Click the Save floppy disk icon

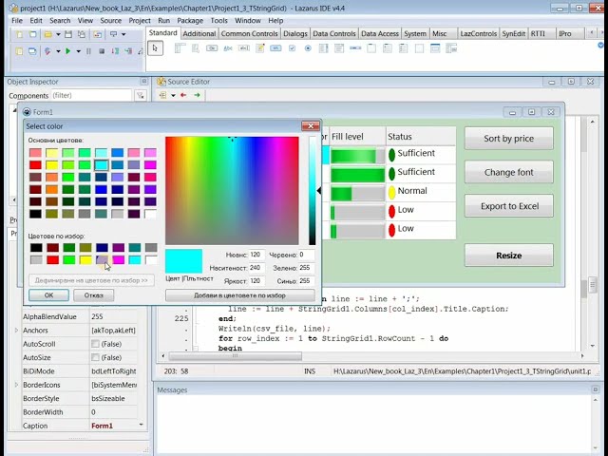pos(68,34)
